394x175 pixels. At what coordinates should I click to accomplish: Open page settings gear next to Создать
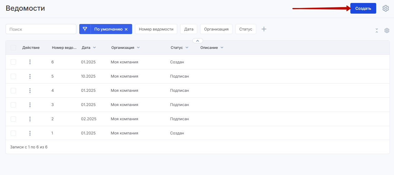385,8
